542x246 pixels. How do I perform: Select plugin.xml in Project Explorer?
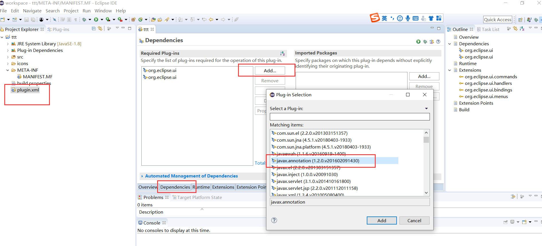point(25,90)
